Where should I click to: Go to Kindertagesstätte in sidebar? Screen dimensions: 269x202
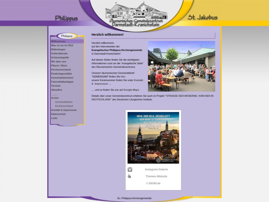61,74
